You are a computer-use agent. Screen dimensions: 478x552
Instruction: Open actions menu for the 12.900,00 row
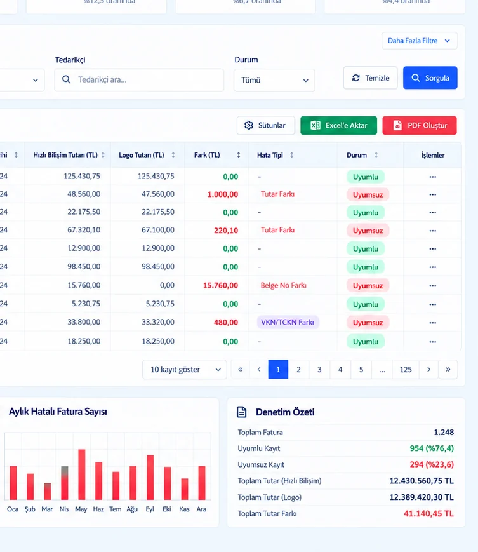[433, 248]
